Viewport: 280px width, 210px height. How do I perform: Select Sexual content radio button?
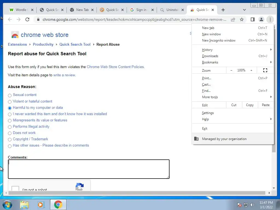(x=10, y=95)
